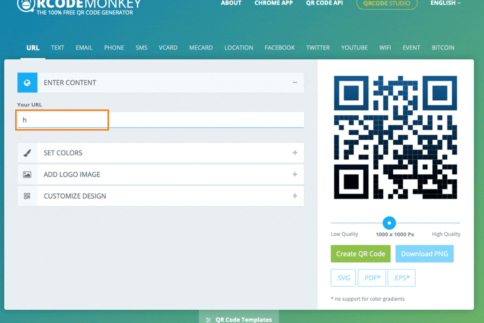
Task: Download the QR code as .SVG
Action: (x=343, y=278)
